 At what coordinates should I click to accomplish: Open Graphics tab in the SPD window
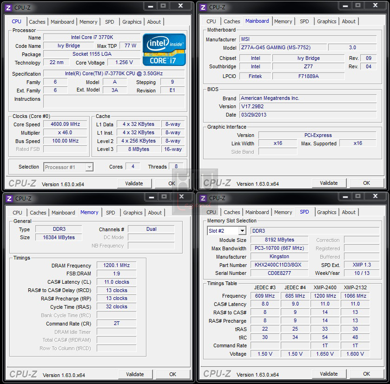tap(327, 212)
